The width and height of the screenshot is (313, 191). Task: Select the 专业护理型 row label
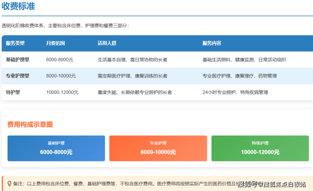click(18, 76)
